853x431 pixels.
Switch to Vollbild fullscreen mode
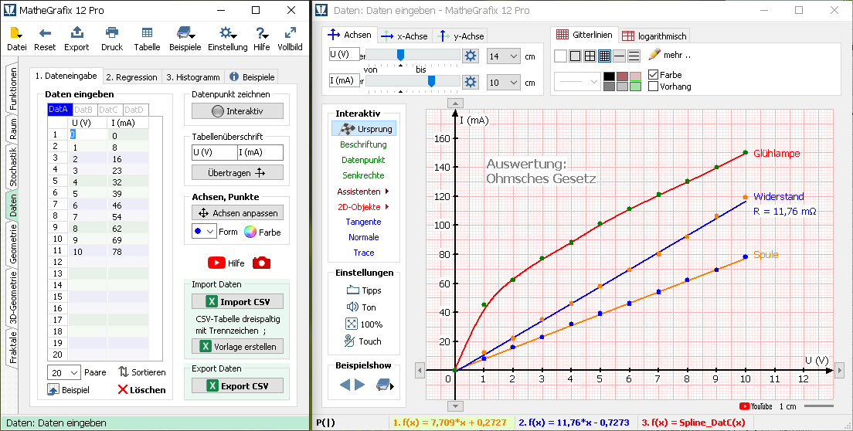pos(290,32)
